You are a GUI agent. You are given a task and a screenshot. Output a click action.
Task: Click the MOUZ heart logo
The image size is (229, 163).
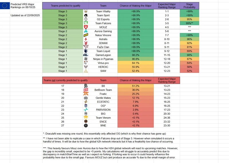[x=86, y=27]
